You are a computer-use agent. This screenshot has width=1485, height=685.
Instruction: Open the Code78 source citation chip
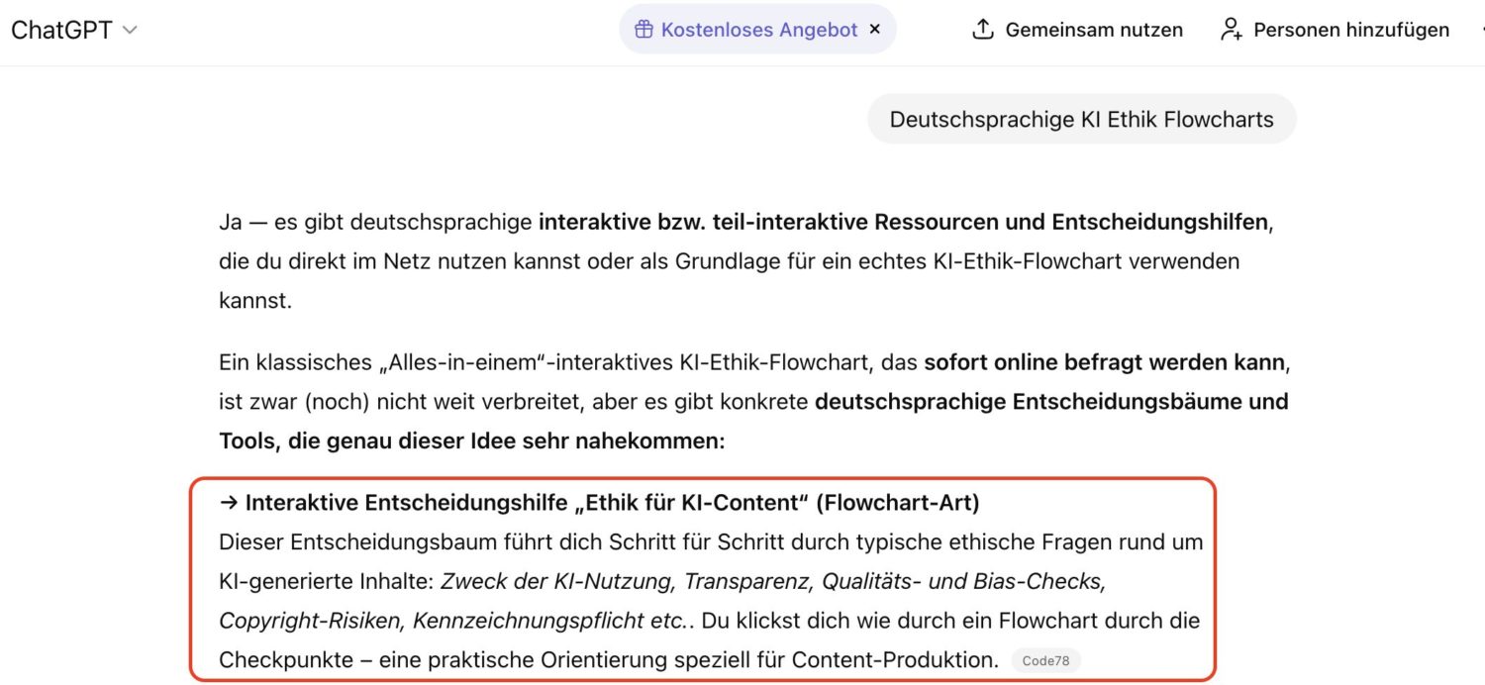[x=1048, y=660]
